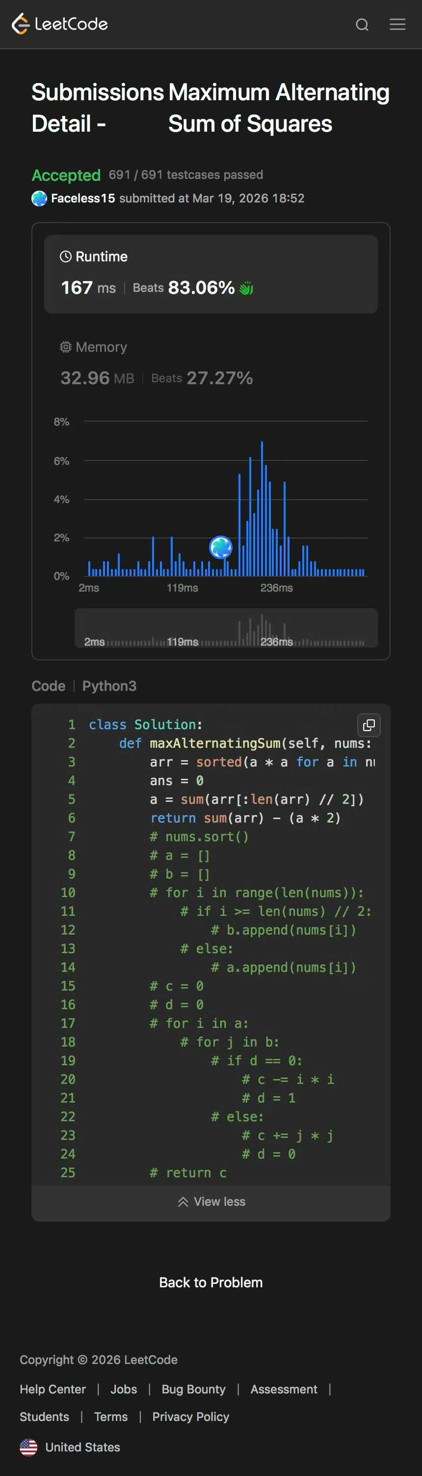Click the line return sum(arr) - (a * 2)

[x=245, y=818]
